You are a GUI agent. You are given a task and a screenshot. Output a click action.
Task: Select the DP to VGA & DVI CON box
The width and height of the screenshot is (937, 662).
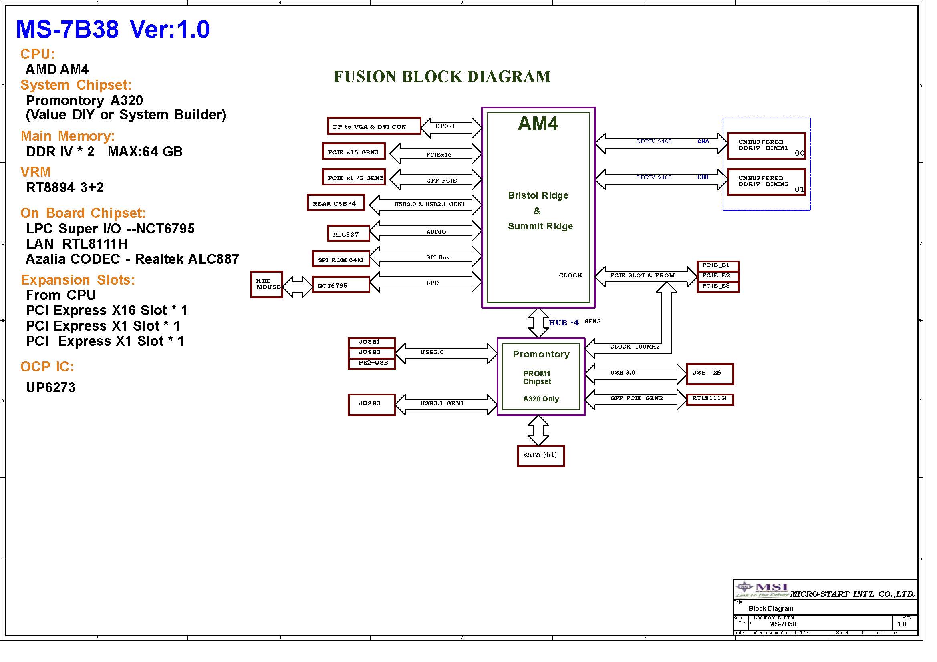pyautogui.click(x=374, y=126)
